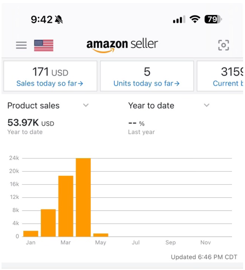This screenshot has height=270, width=245.
Task: Open the hamburger menu
Action: pyautogui.click(x=21, y=45)
